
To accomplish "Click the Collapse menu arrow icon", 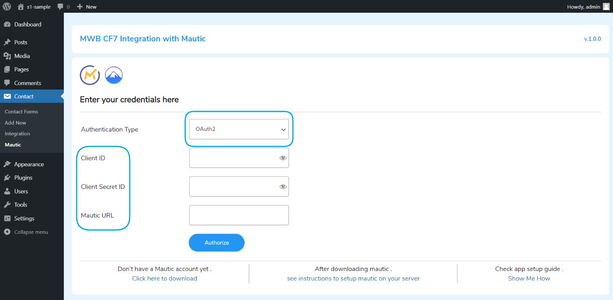I will (x=7, y=232).
